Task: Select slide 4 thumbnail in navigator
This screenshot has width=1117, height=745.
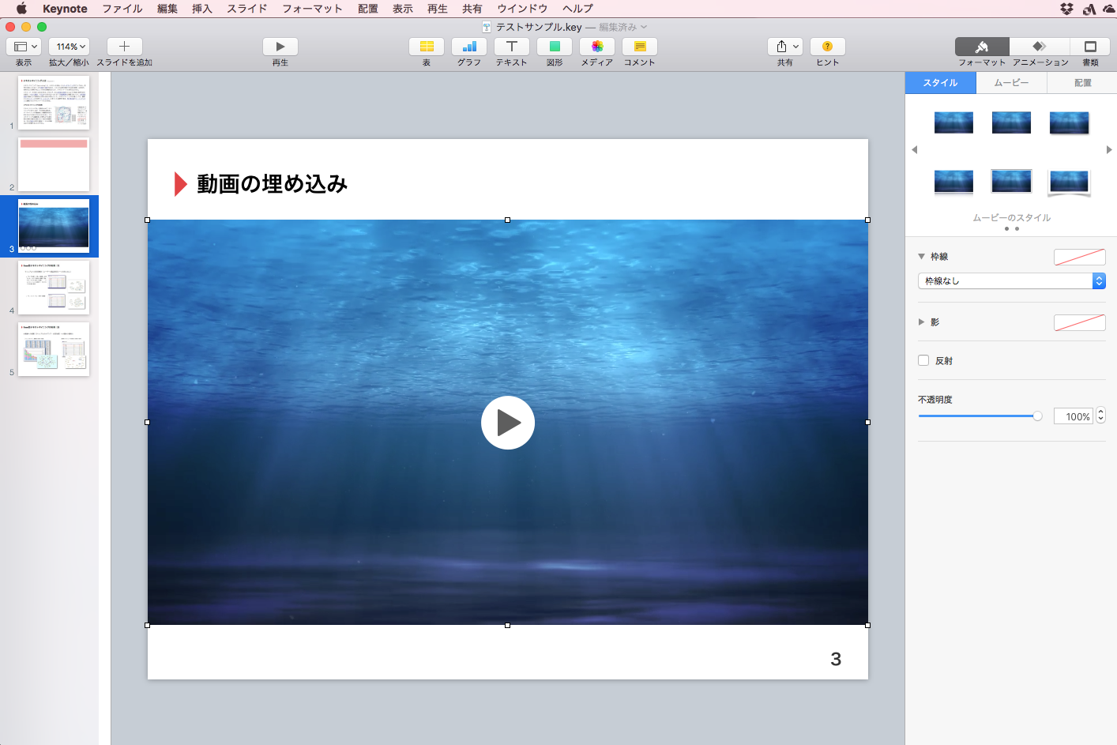Action: click(54, 288)
